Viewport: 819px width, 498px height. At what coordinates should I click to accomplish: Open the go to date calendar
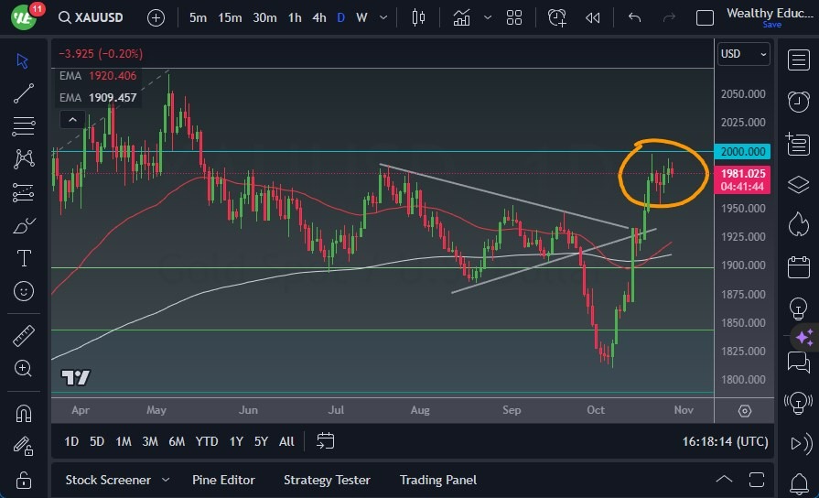click(x=325, y=441)
